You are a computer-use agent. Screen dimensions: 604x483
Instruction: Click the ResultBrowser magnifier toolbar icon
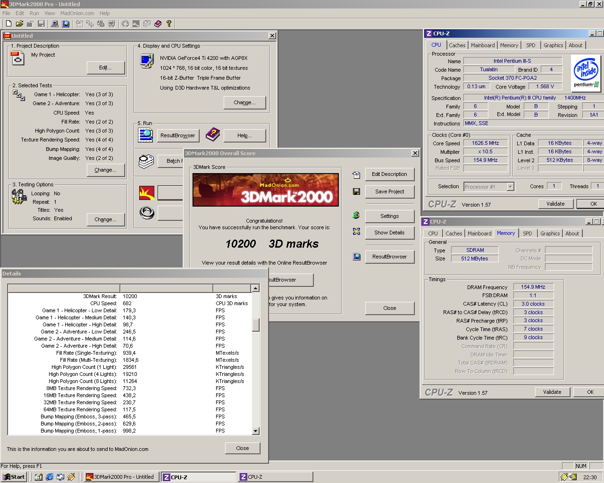click(66, 24)
